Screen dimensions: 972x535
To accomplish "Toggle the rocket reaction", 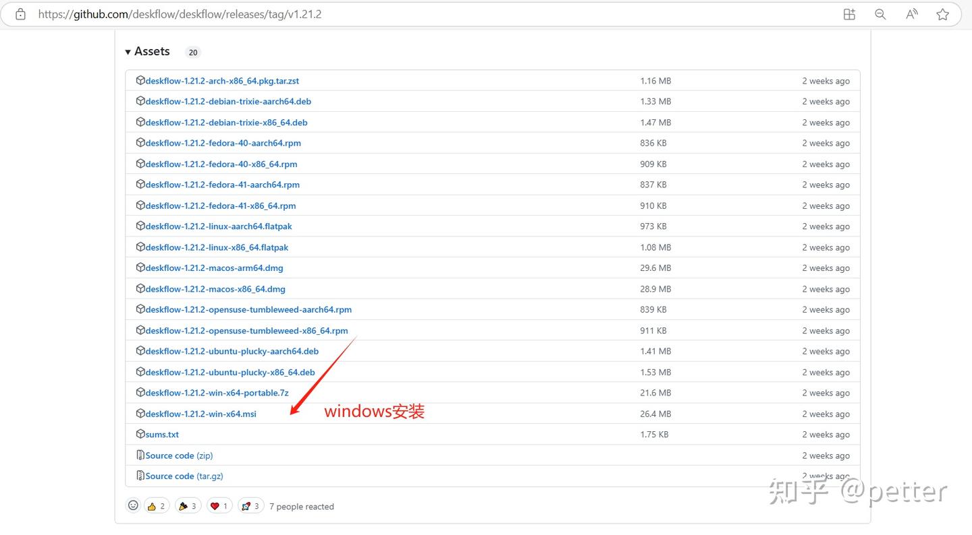I will [x=250, y=506].
